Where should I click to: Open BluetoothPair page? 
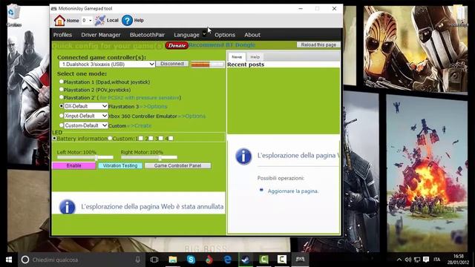point(147,35)
